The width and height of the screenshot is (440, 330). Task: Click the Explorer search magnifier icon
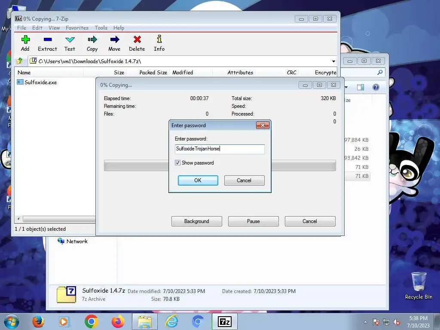[380, 72]
